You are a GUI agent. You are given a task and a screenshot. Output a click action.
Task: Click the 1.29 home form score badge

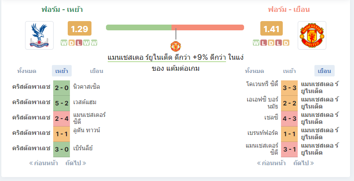[80, 29]
